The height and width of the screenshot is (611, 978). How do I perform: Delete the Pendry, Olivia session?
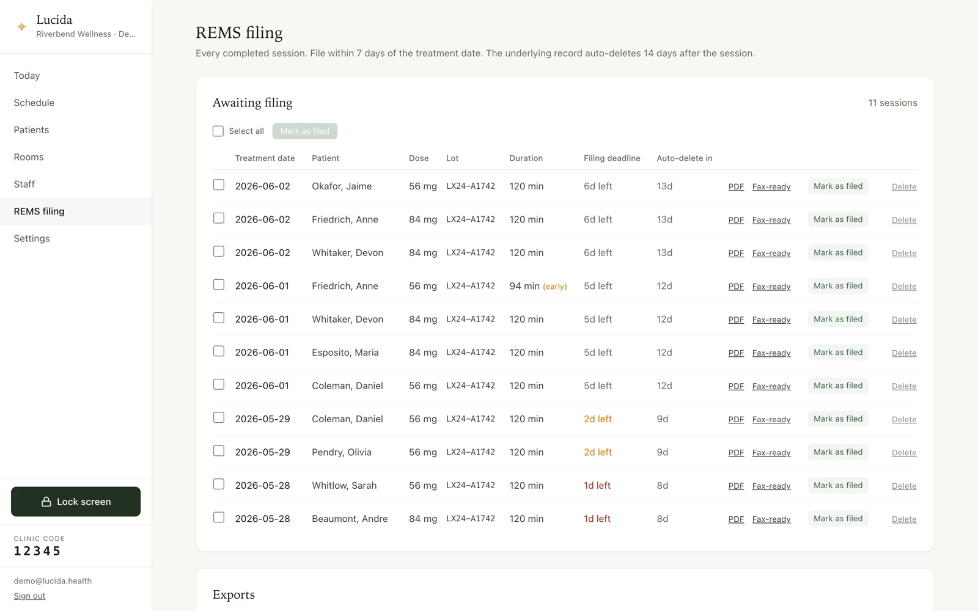(904, 453)
